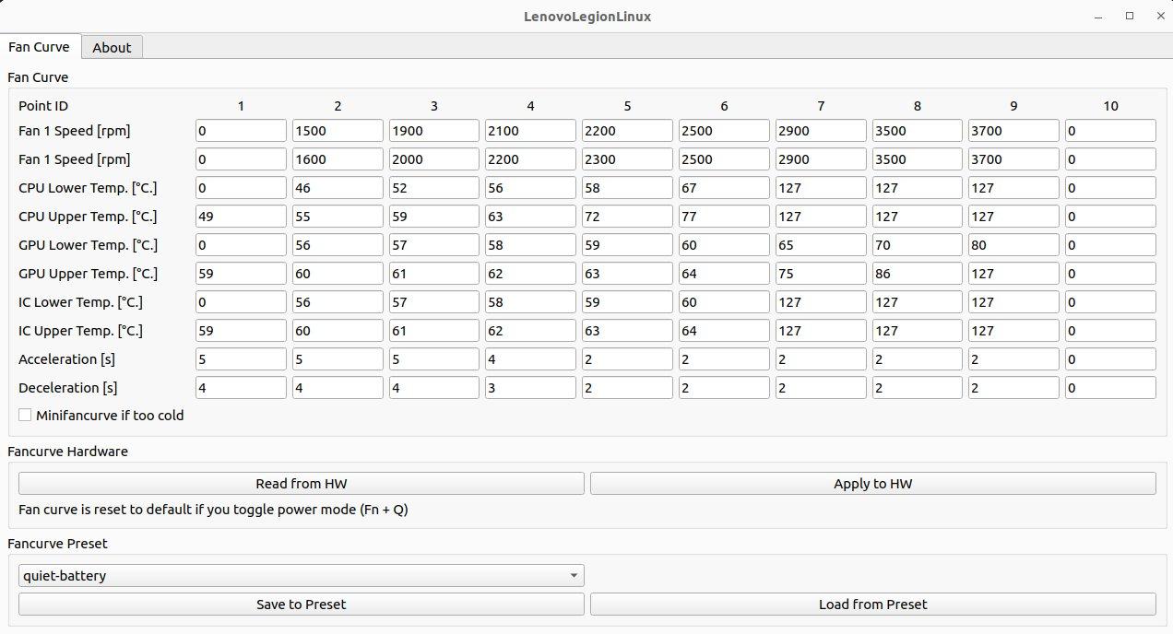
Task: Click the point ID 10 column header
Action: (1111, 106)
